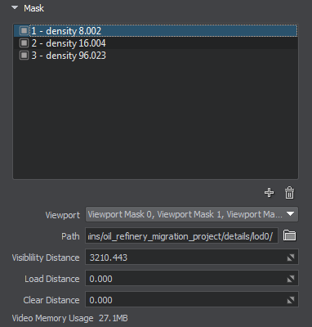This screenshot has width=312, height=327.
Task: Add a new mask with plus icon
Action: click(x=269, y=193)
